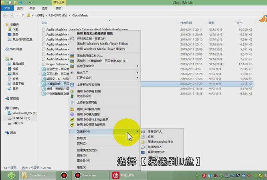Expand 格式工厂 submenu
This screenshot has width=267, height=180.
[x=105, y=73]
